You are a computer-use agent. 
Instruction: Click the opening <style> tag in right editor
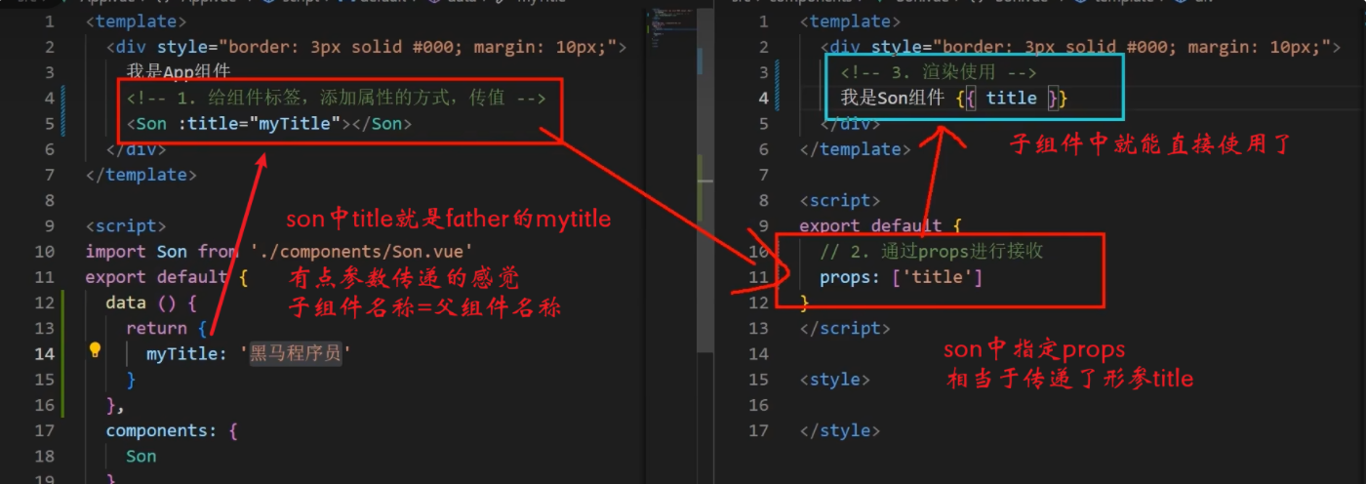pos(834,380)
